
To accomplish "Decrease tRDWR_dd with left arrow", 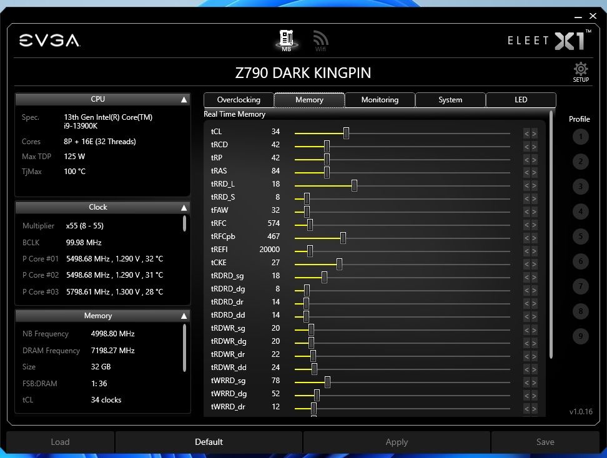I will (x=526, y=370).
